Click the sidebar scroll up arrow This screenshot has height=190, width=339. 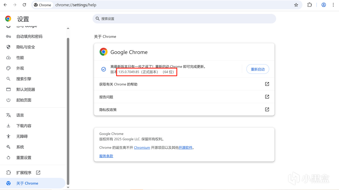[68, 28]
